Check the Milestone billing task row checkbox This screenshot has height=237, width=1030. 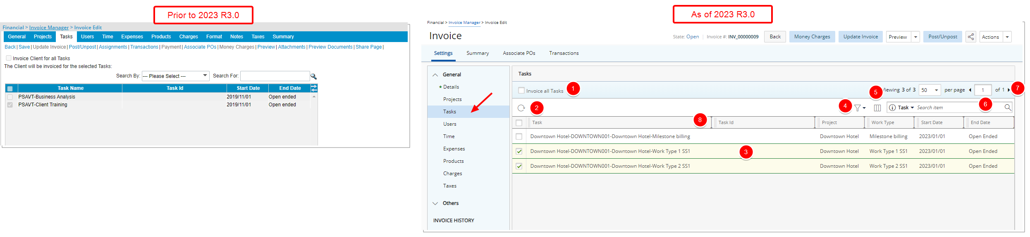pos(519,136)
